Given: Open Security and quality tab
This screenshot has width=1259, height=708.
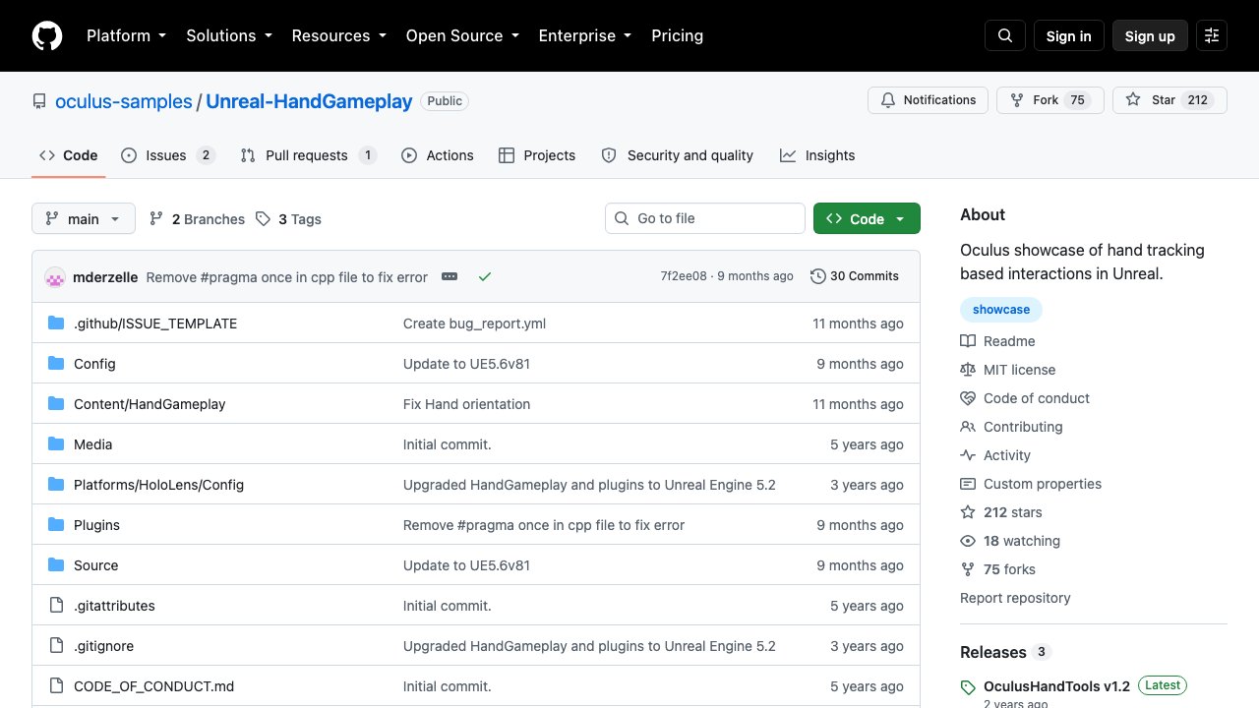Looking at the screenshot, I should click(678, 155).
